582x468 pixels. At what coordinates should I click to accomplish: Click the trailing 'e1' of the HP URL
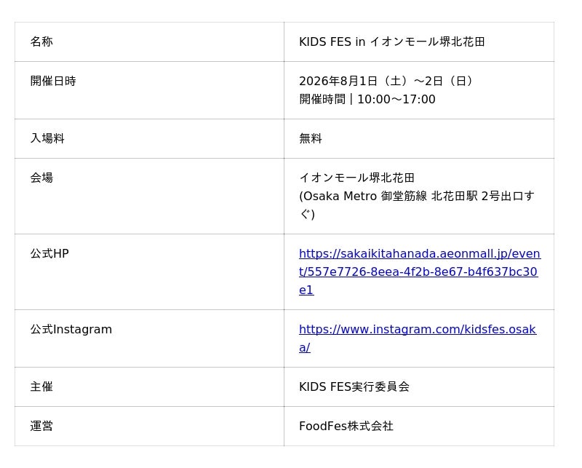point(306,290)
